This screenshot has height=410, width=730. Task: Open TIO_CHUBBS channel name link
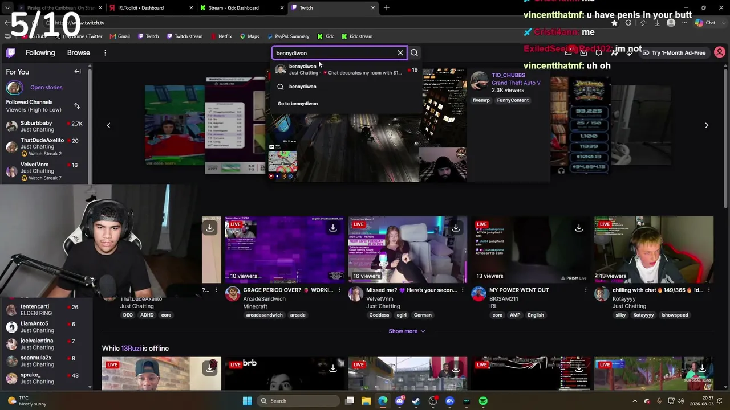pyautogui.click(x=508, y=75)
